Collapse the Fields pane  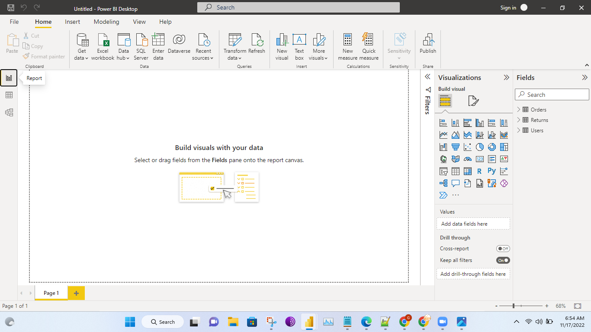coord(585,78)
